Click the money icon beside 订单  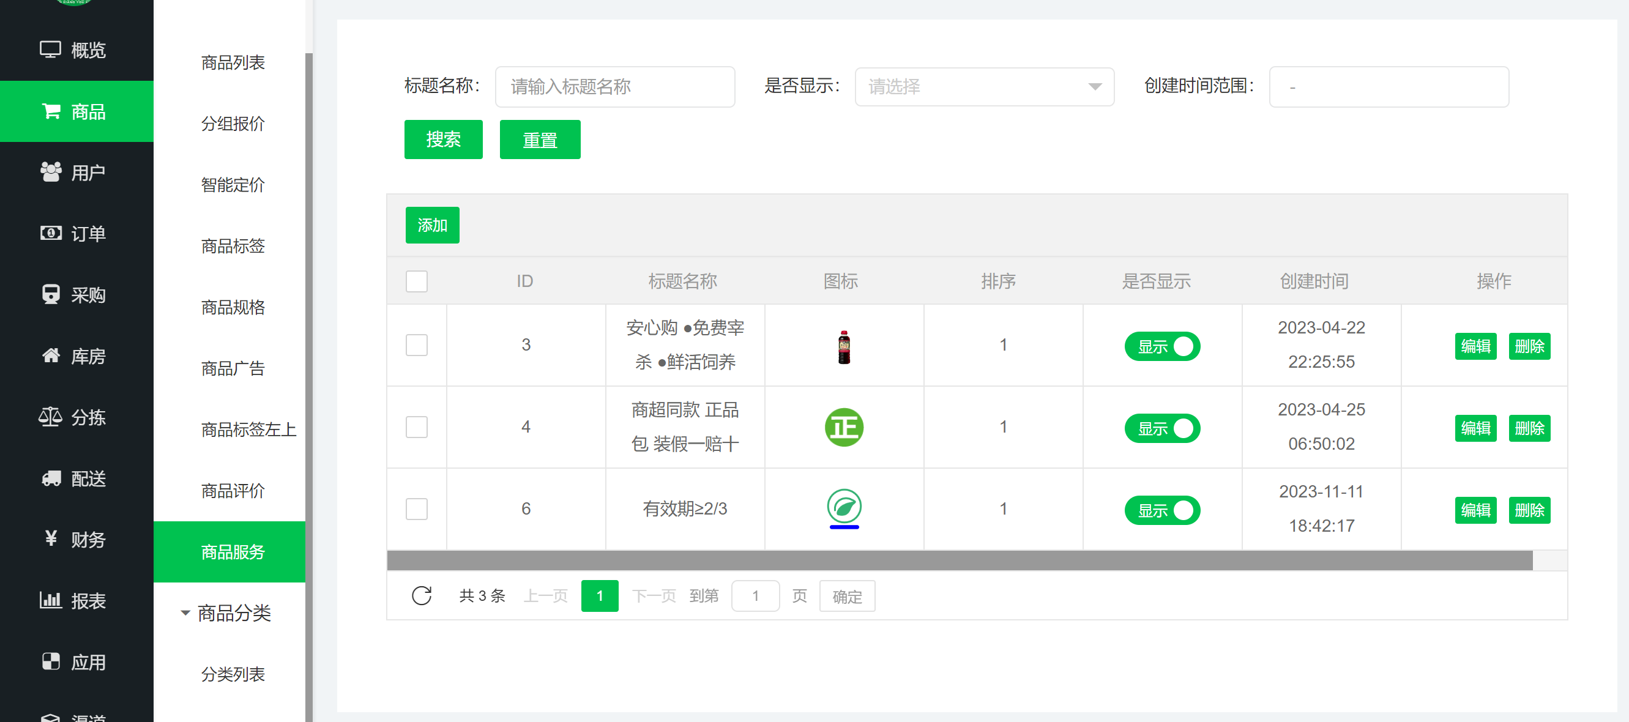(x=51, y=233)
